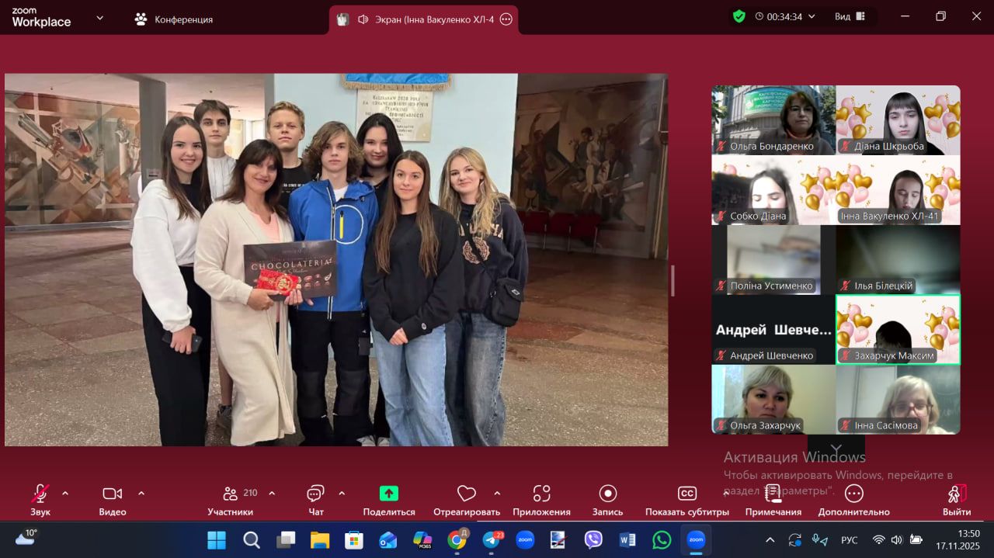Expand video options arrow beside Видео
The height and width of the screenshot is (558, 994).
tap(141, 493)
